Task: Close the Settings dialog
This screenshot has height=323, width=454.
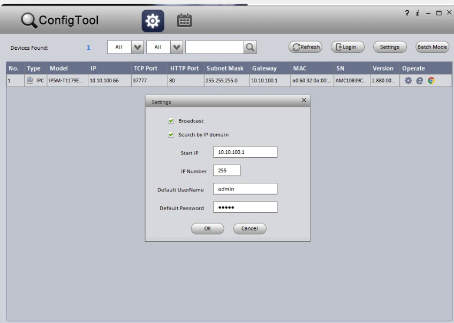Action: 304,101
